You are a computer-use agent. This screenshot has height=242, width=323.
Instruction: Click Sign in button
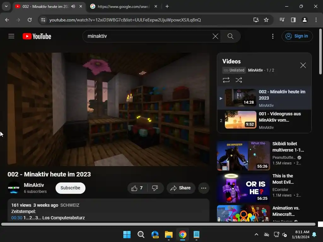tap(297, 36)
